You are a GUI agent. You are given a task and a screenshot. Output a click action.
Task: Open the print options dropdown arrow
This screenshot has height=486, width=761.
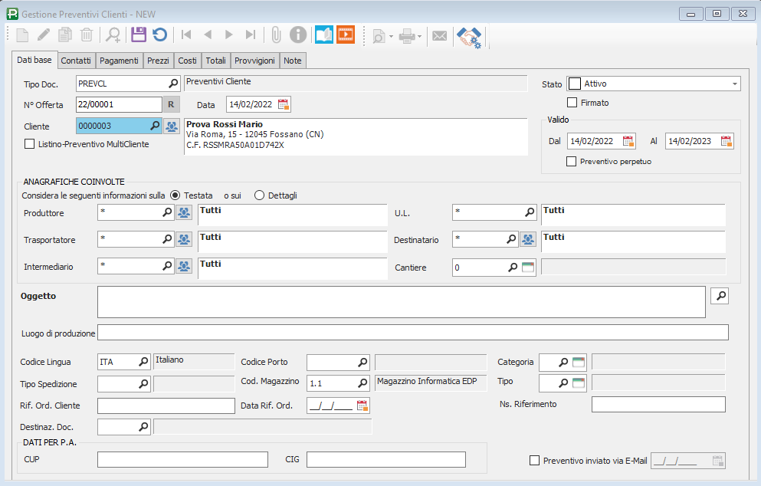click(x=419, y=35)
